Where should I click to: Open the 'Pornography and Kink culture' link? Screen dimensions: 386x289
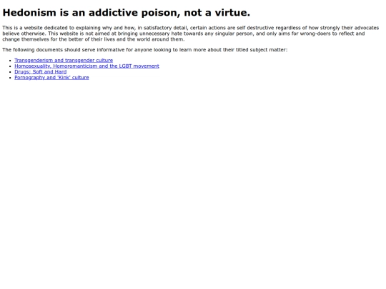coord(51,77)
